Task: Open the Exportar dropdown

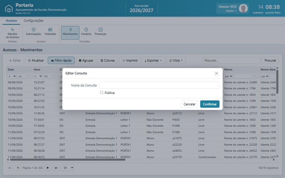Action: click(x=154, y=61)
